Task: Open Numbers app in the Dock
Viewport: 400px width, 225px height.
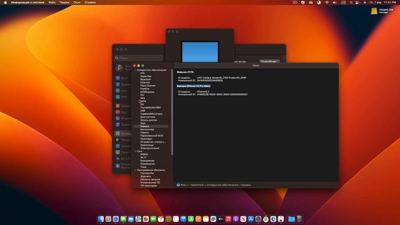Action: (x=191, y=219)
